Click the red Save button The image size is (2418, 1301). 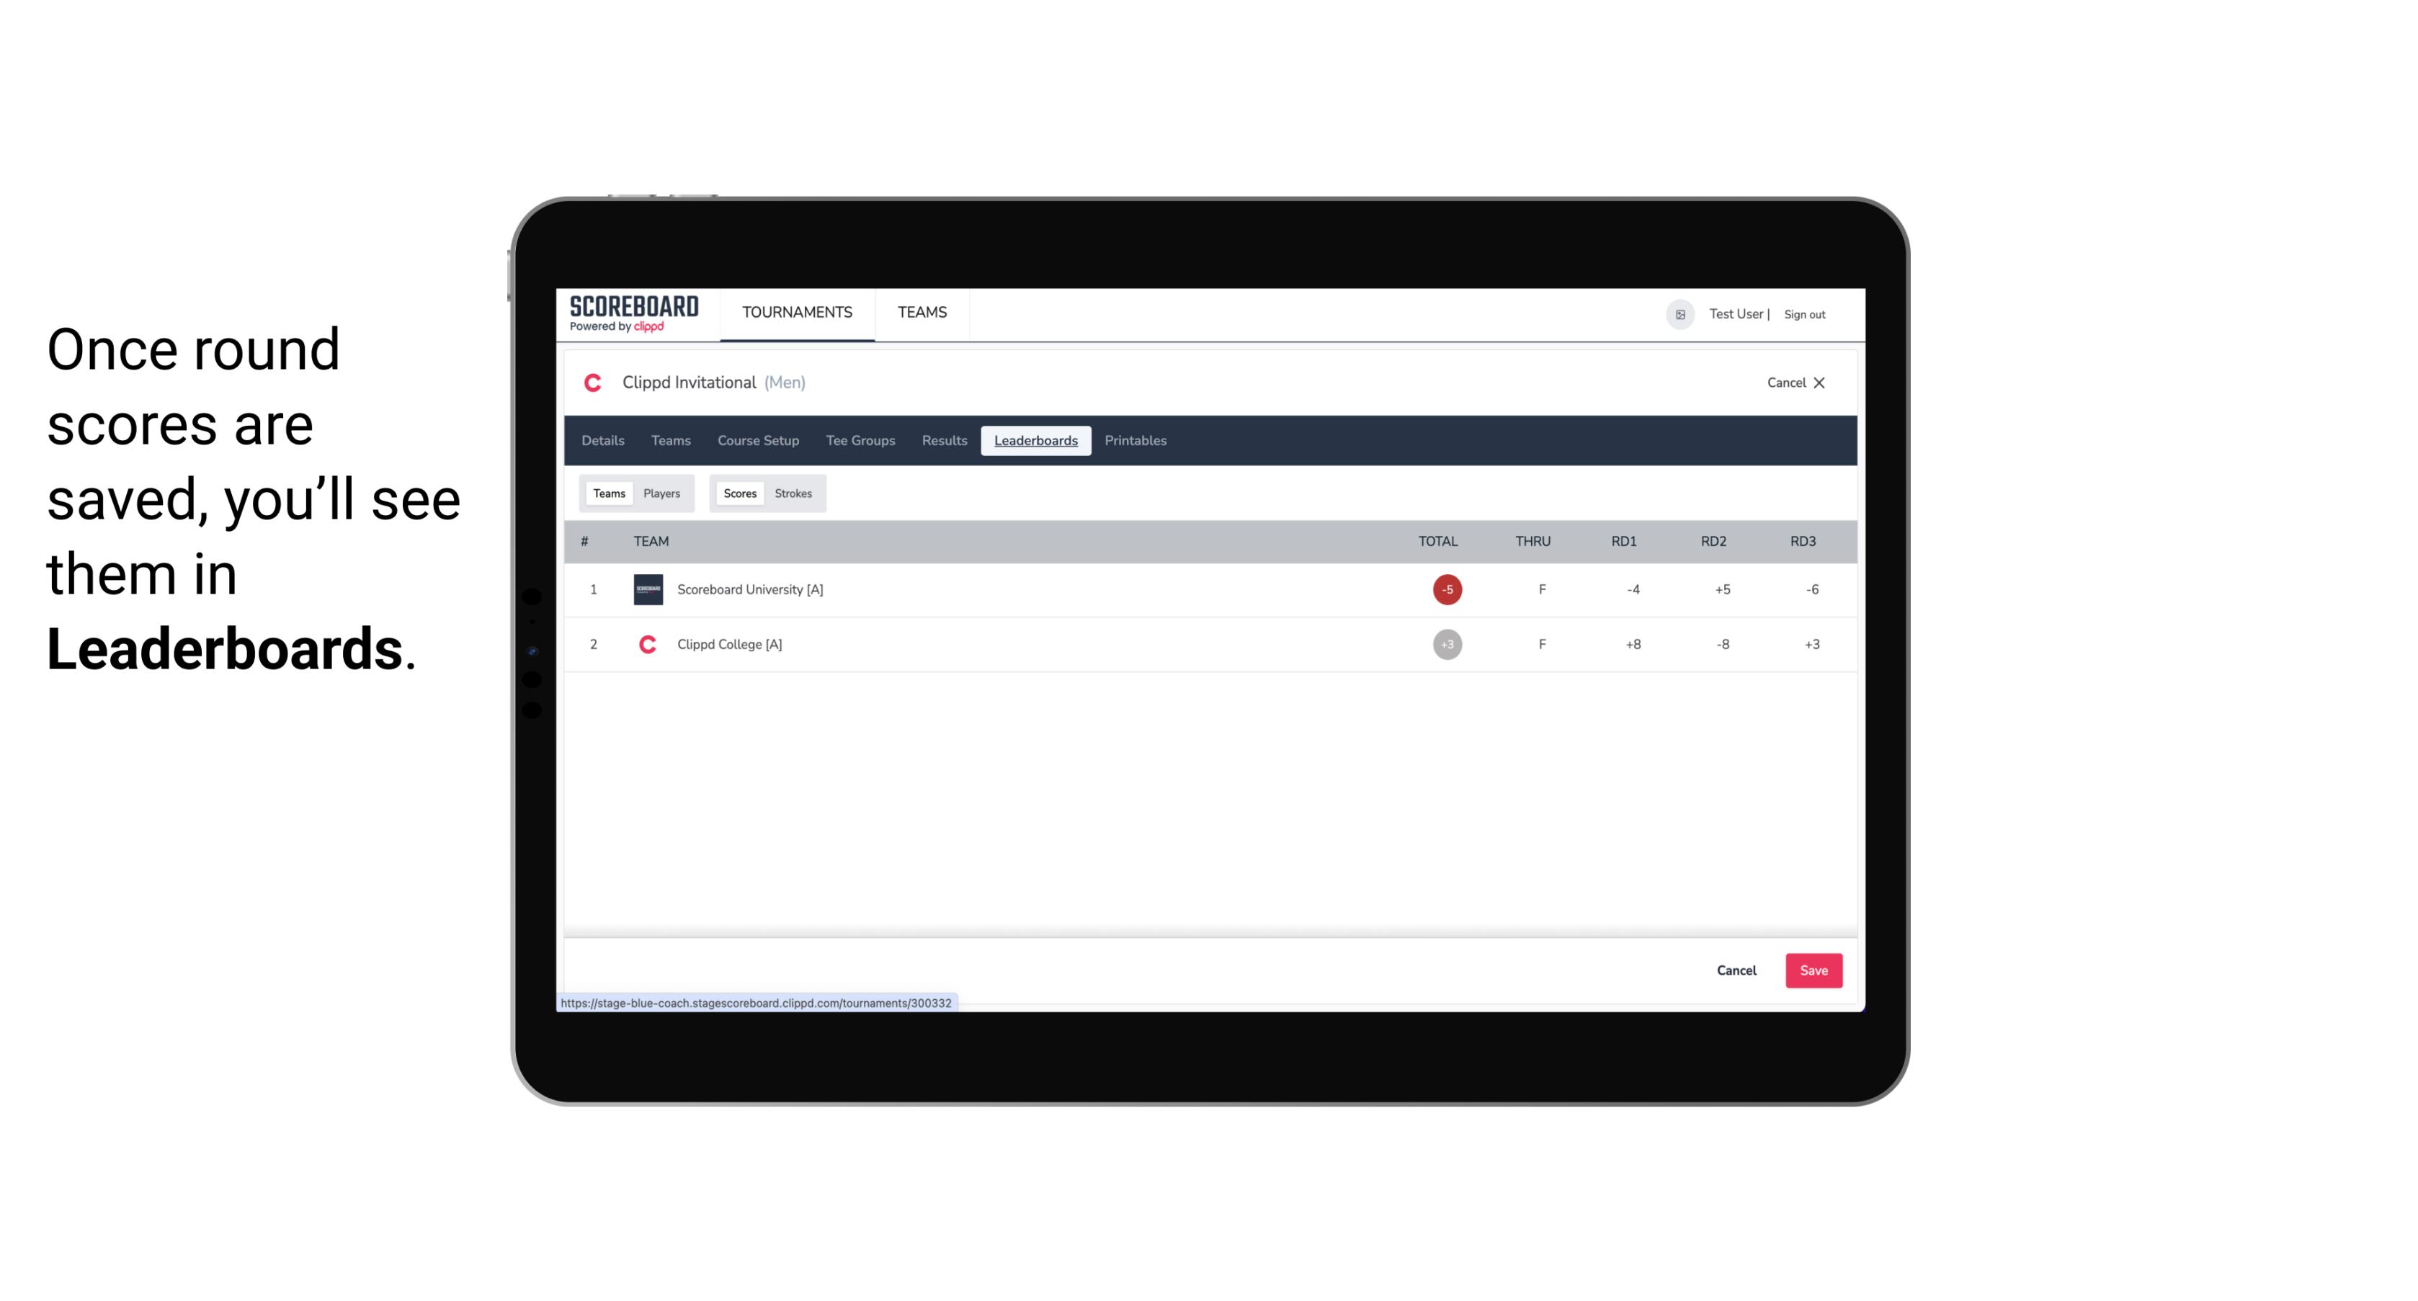(x=1812, y=970)
